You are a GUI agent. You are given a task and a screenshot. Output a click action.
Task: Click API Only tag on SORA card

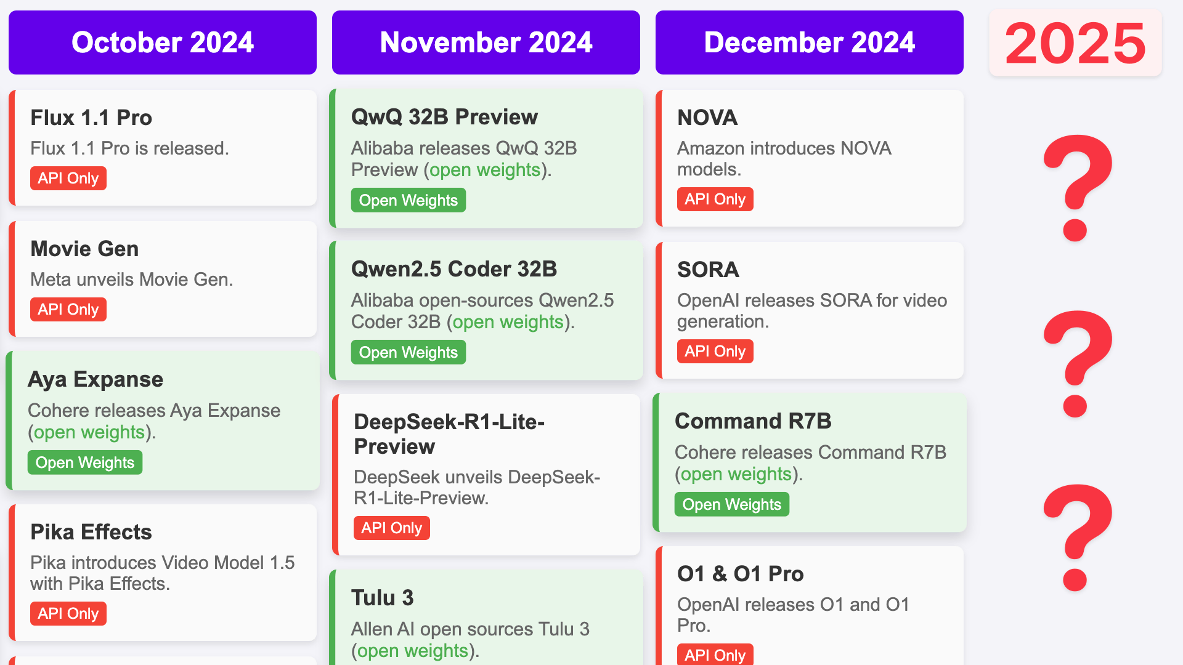(715, 351)
